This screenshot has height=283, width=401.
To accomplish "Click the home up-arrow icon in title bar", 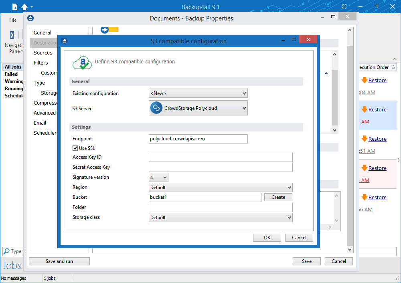I will tap(24, 7).
